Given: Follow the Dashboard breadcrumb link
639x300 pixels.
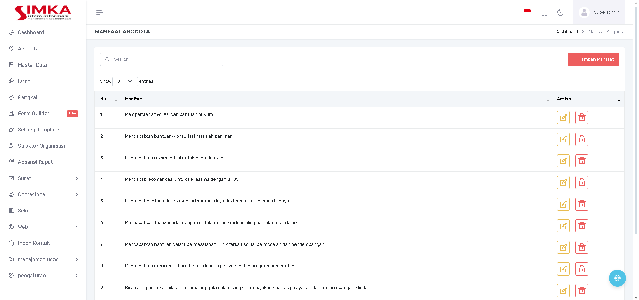Looking at the screenshot, I should tap(566, 32).
